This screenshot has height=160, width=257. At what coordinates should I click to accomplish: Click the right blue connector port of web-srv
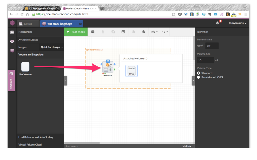pos(115,64)
